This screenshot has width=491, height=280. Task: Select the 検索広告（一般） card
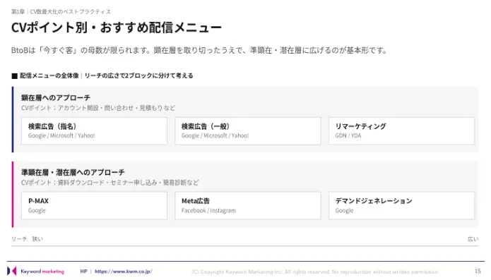(248, 131)
